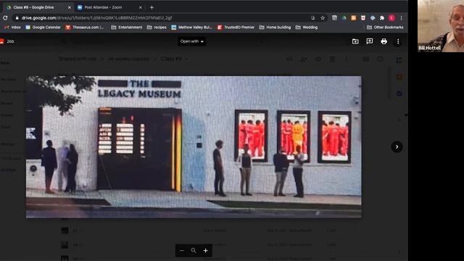This screenshot has width=464, height=261.
Task: Open a new browser tab
Action: pyautogui.click(x=152, y=7)
